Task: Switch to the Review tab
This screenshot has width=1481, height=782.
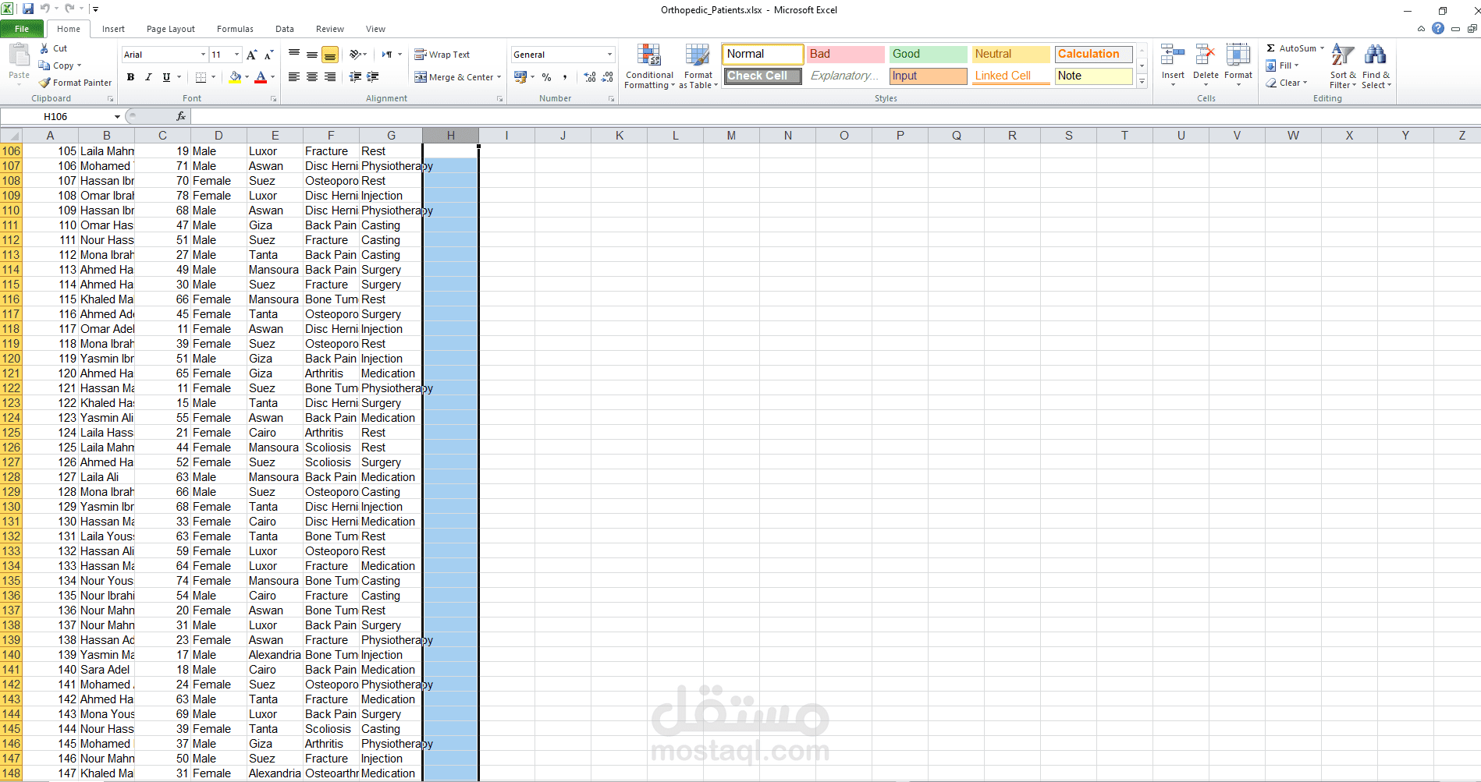Action: [330, 29]
